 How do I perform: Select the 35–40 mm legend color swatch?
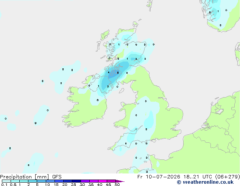[94, 181]
